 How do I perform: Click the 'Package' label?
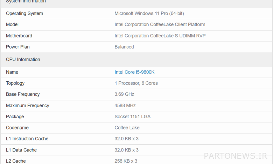point(15,117)
